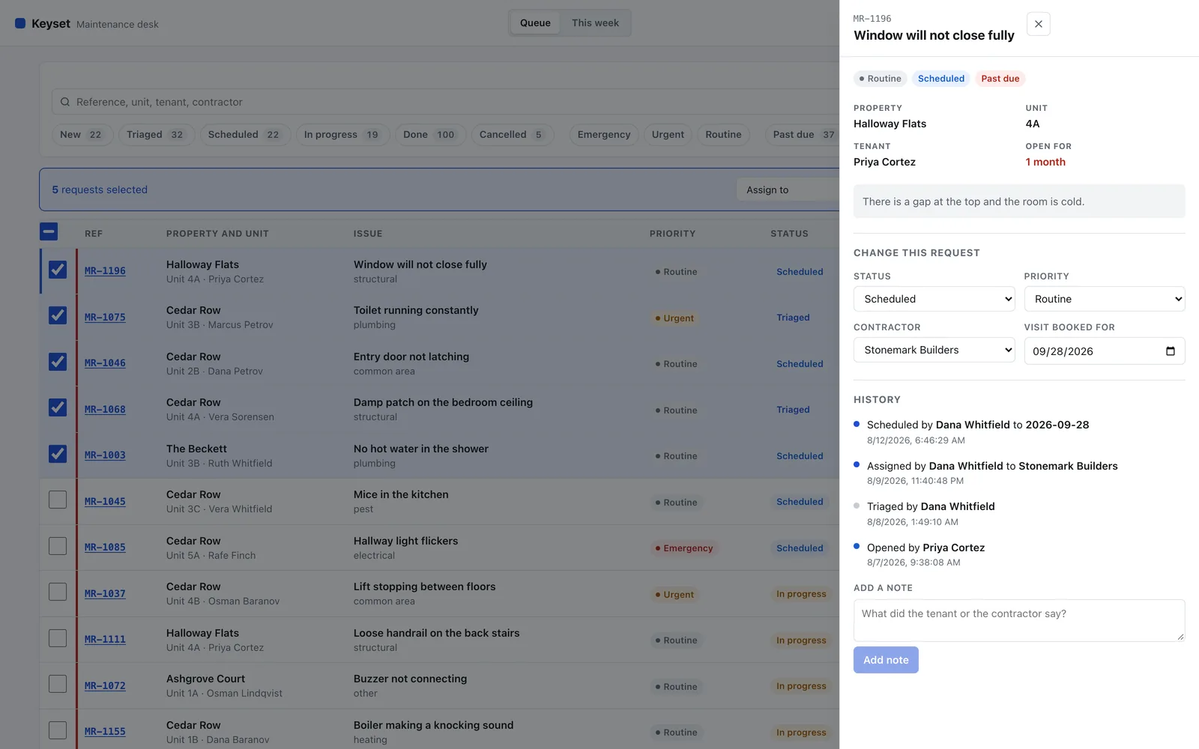Click the Priority column header

pos(672,234)
